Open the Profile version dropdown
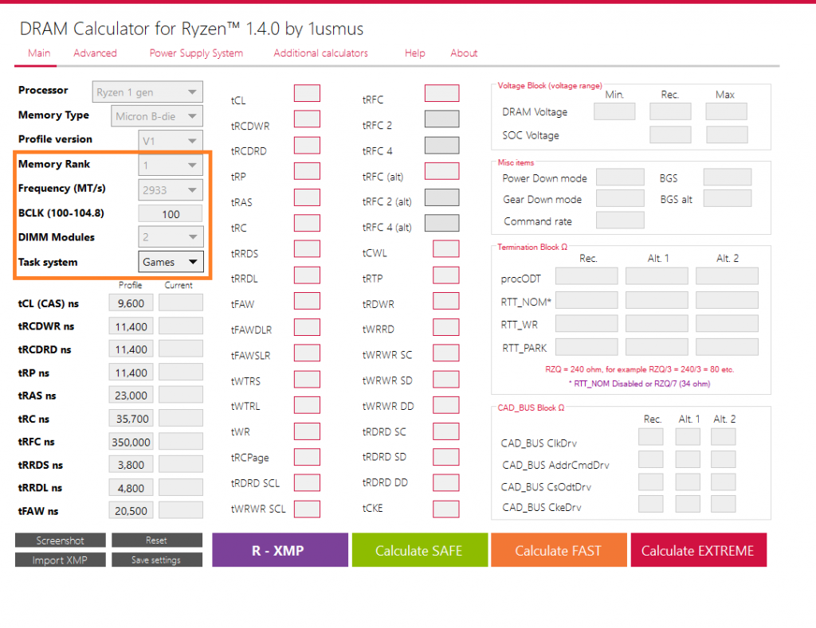 click(x=171, y=140)
